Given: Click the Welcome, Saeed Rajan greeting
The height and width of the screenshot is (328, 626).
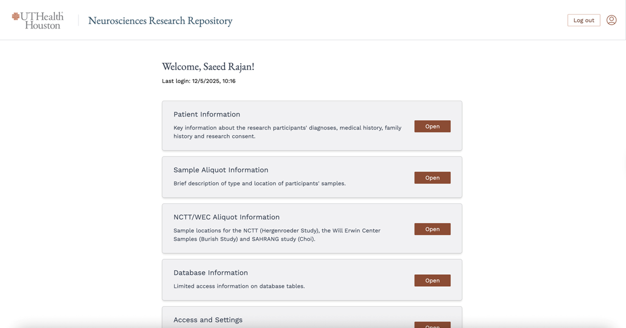Looking at the screenshot, I should 208,66.
